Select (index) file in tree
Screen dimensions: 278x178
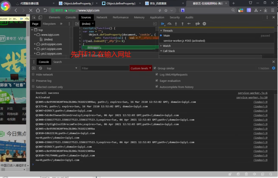(x=48, y=39)
